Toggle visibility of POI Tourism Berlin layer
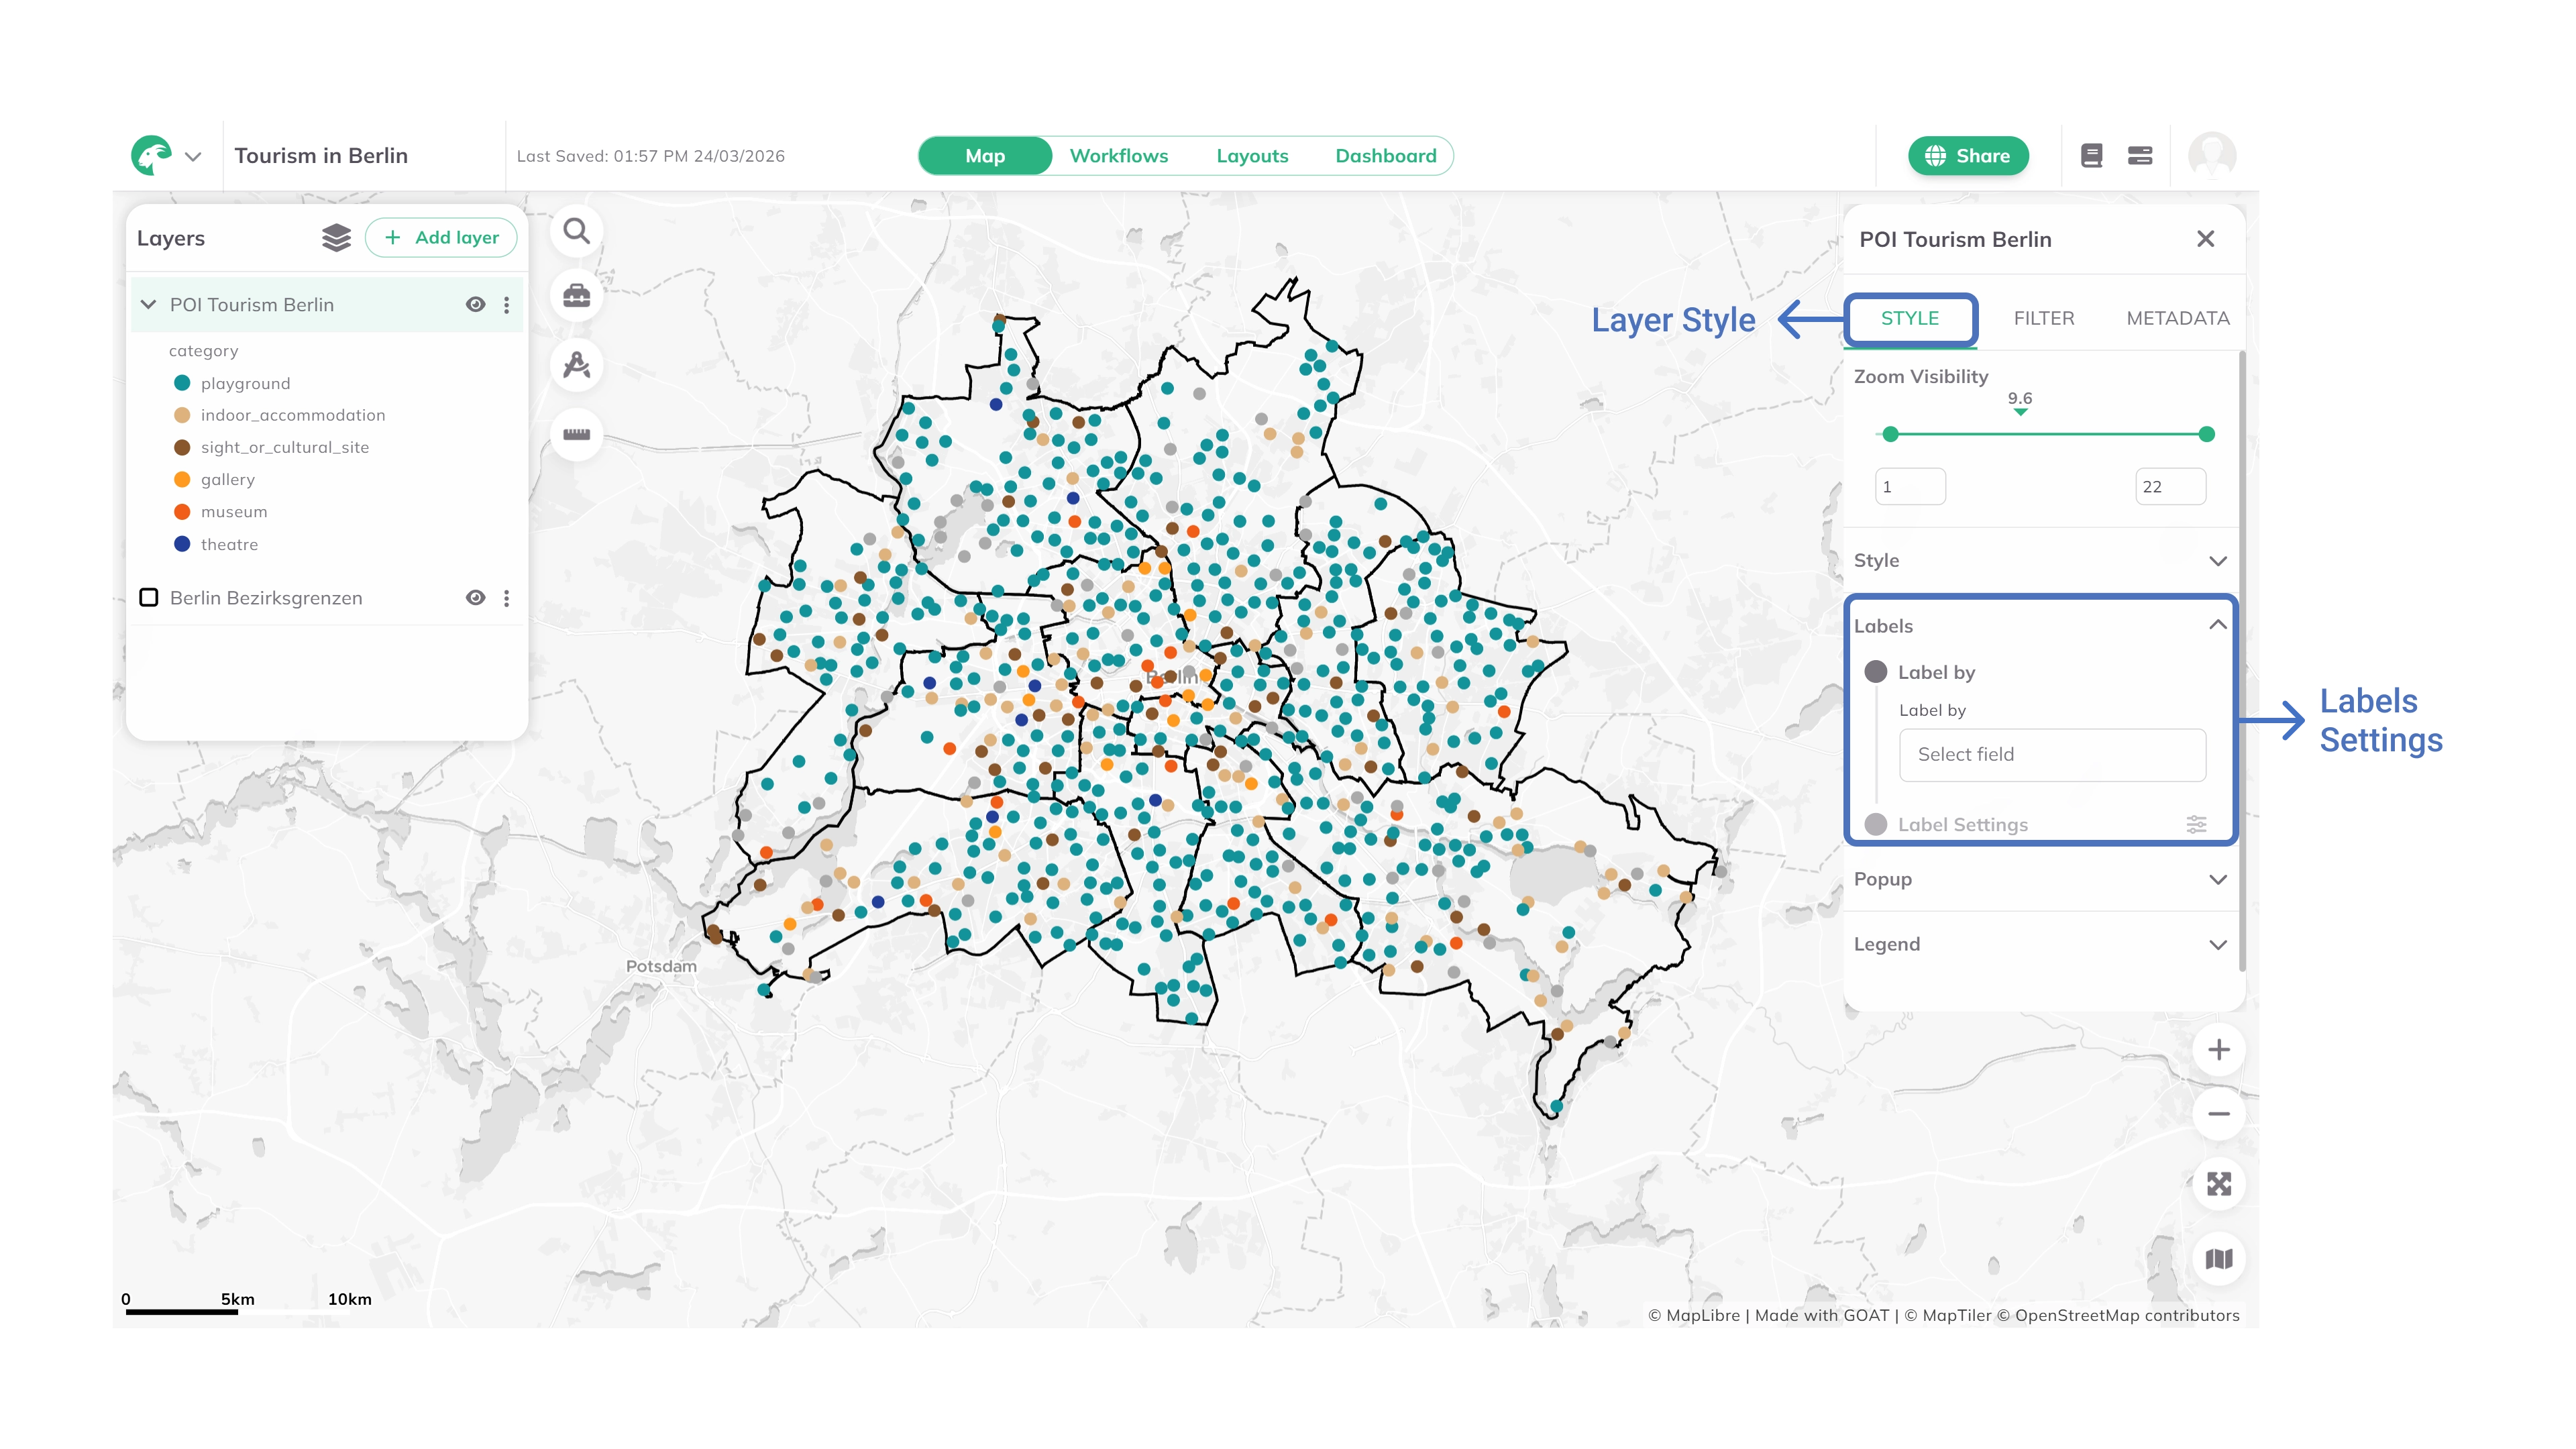The image size is (2576, 1449). [475, 304]
